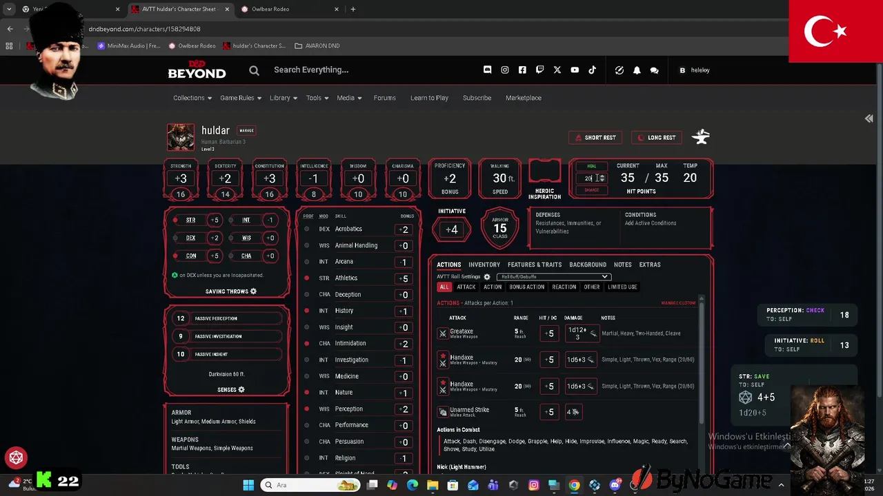
Task: Toggle Perception proficiency dot
Action: (307, 409)
